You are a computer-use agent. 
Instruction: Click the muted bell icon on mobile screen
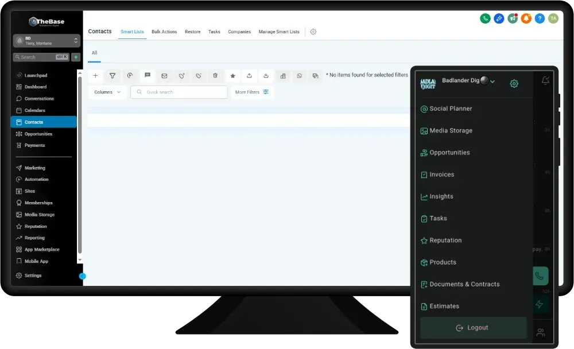[545, 80]
